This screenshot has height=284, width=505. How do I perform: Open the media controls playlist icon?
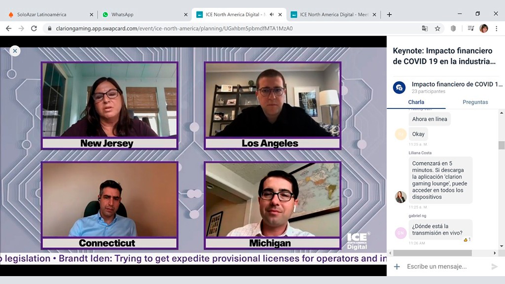(x=471, y=29)
